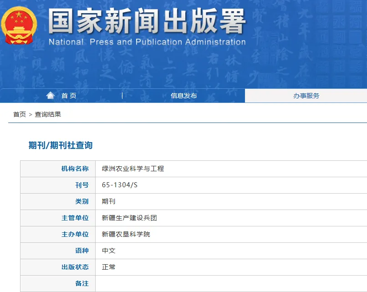This screenshot has height=292, width=367.
Task: Select the 中文 language value
Action: [109, 251]
